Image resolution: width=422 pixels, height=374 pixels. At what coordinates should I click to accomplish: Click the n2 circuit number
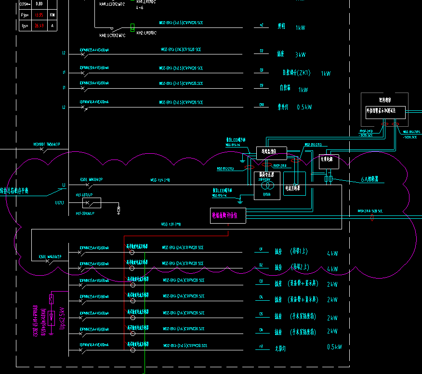pos(261,25)
